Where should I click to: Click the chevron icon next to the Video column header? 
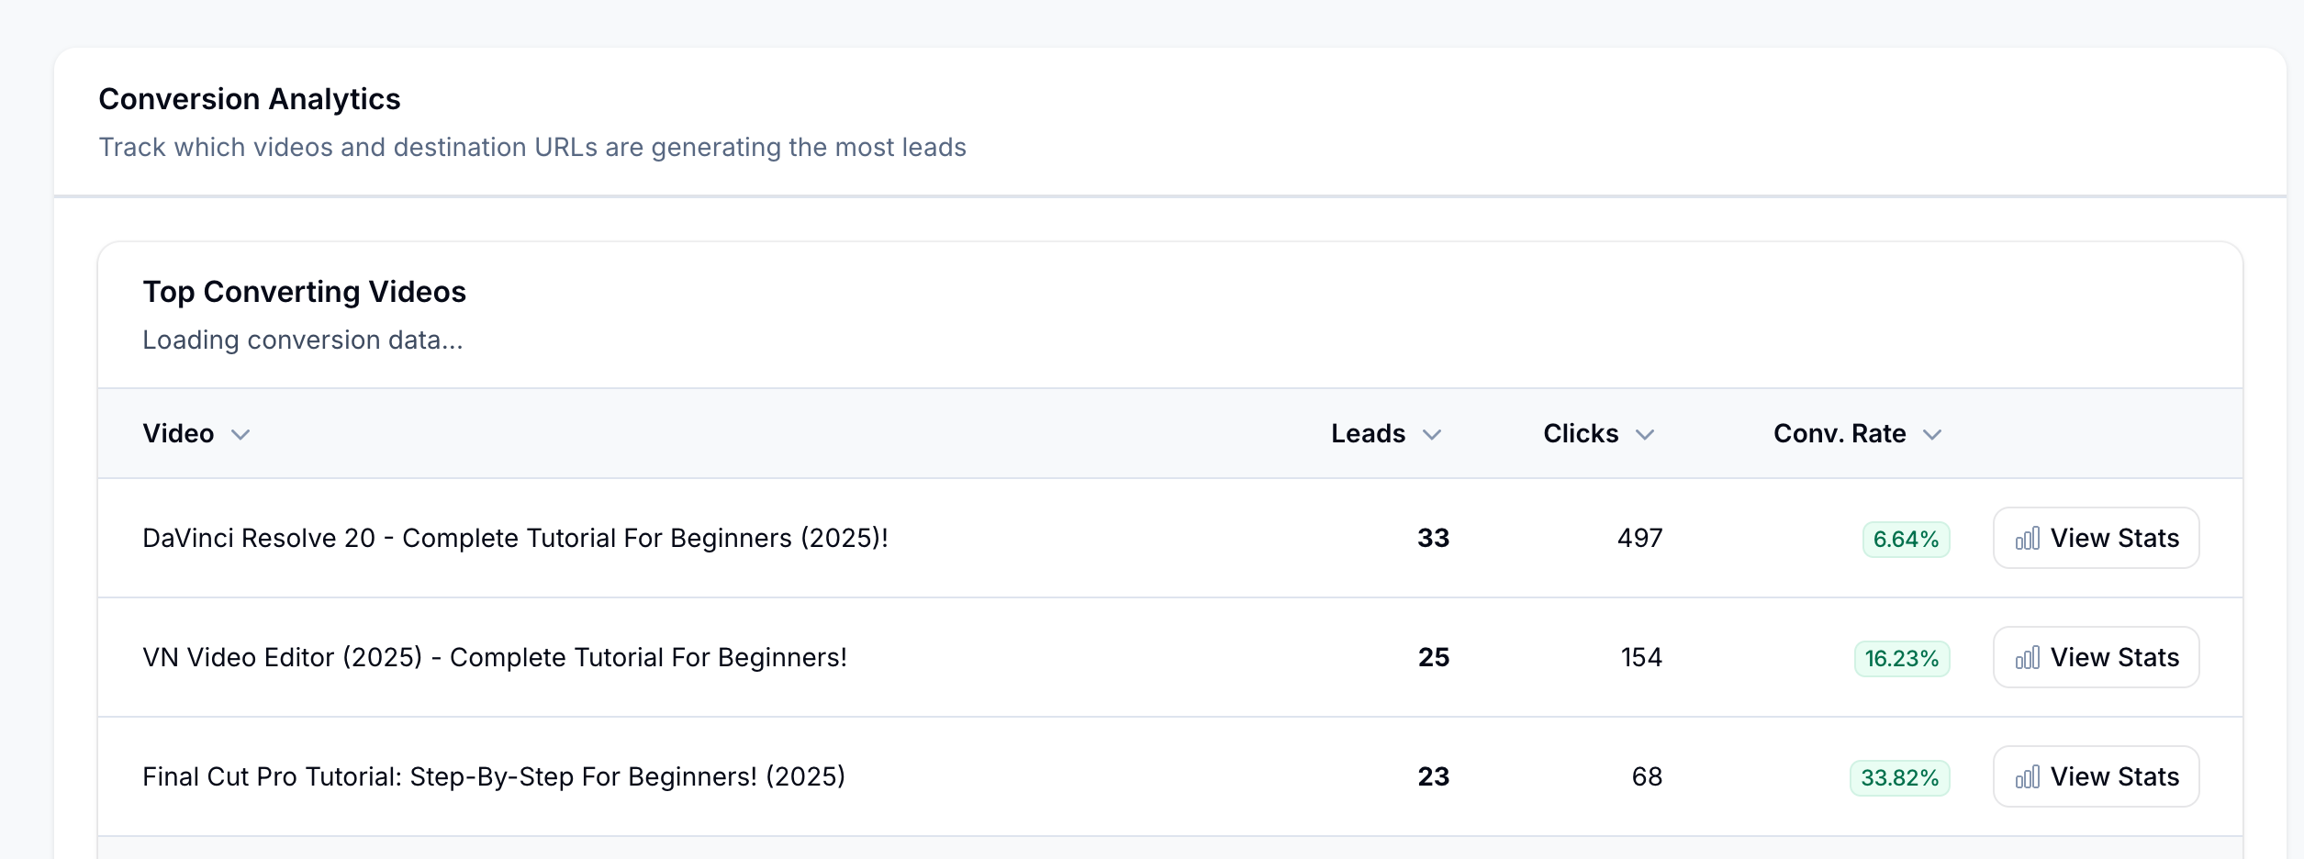pos(241,435)
